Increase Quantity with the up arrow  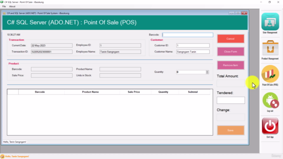point(207,71)
